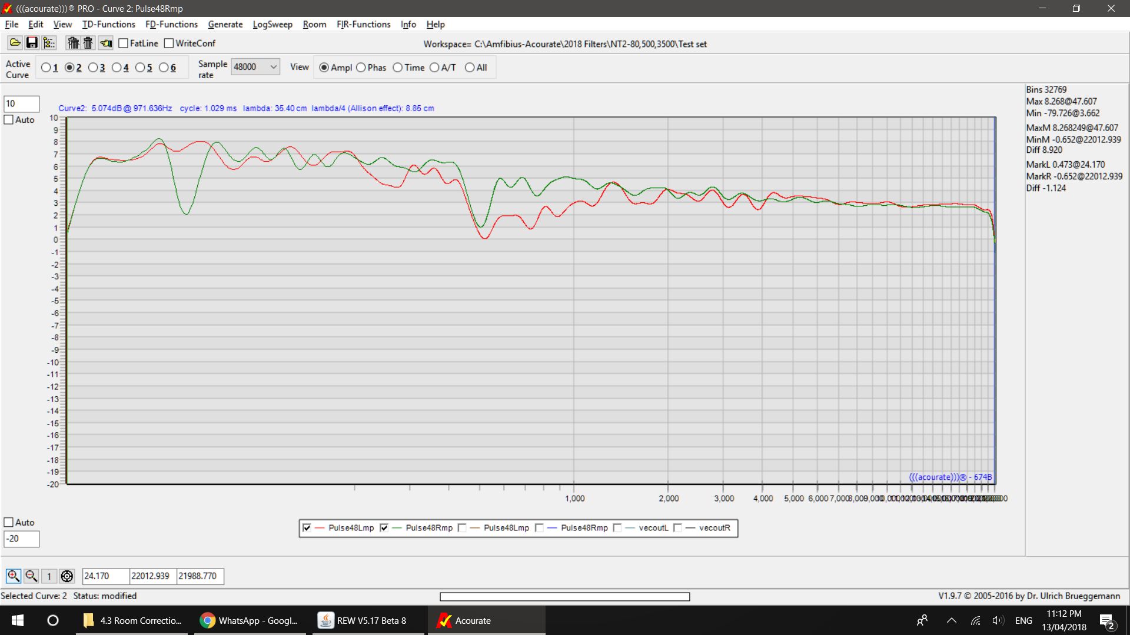Click the open workspace folder icon

[x=15, y=43]
